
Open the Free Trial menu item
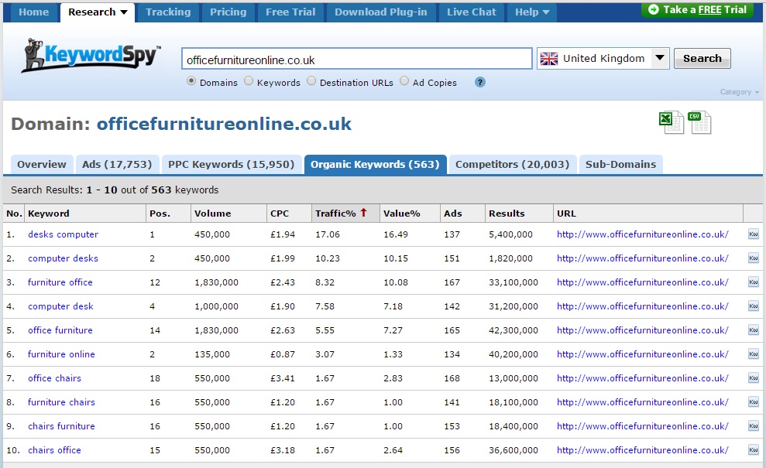290,12
